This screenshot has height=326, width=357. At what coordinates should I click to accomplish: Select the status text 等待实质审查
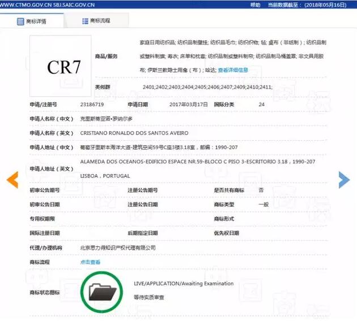(149, 297)
